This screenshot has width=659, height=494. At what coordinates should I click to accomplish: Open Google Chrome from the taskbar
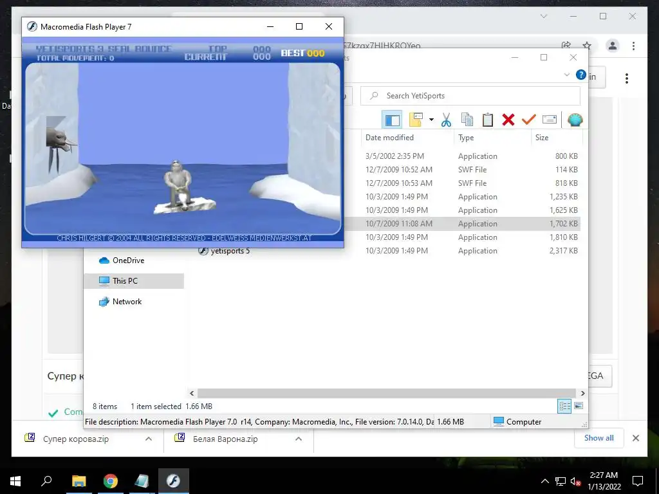coord(111,481)
